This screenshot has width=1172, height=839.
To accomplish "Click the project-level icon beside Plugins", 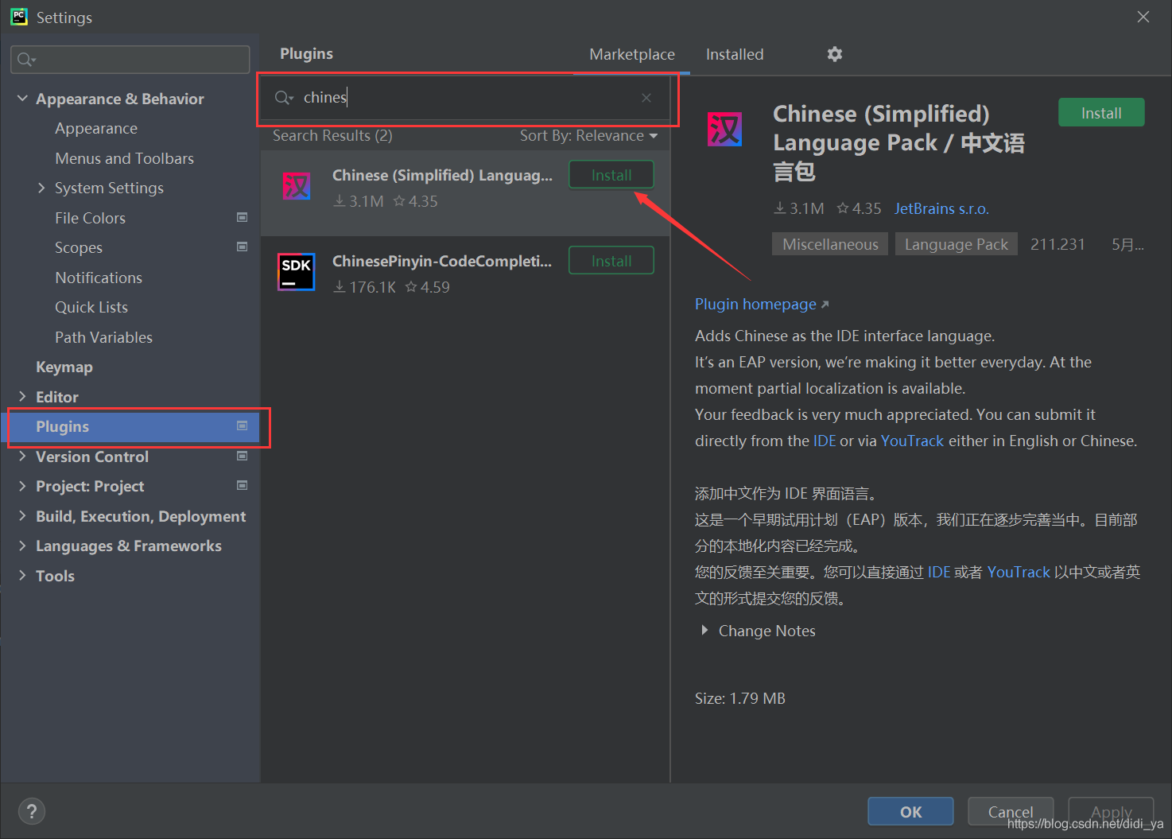I will pyautogui.click(x=243, y=425).
